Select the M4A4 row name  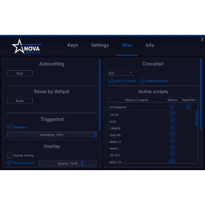pyautogui.click(x=114, y=149)
